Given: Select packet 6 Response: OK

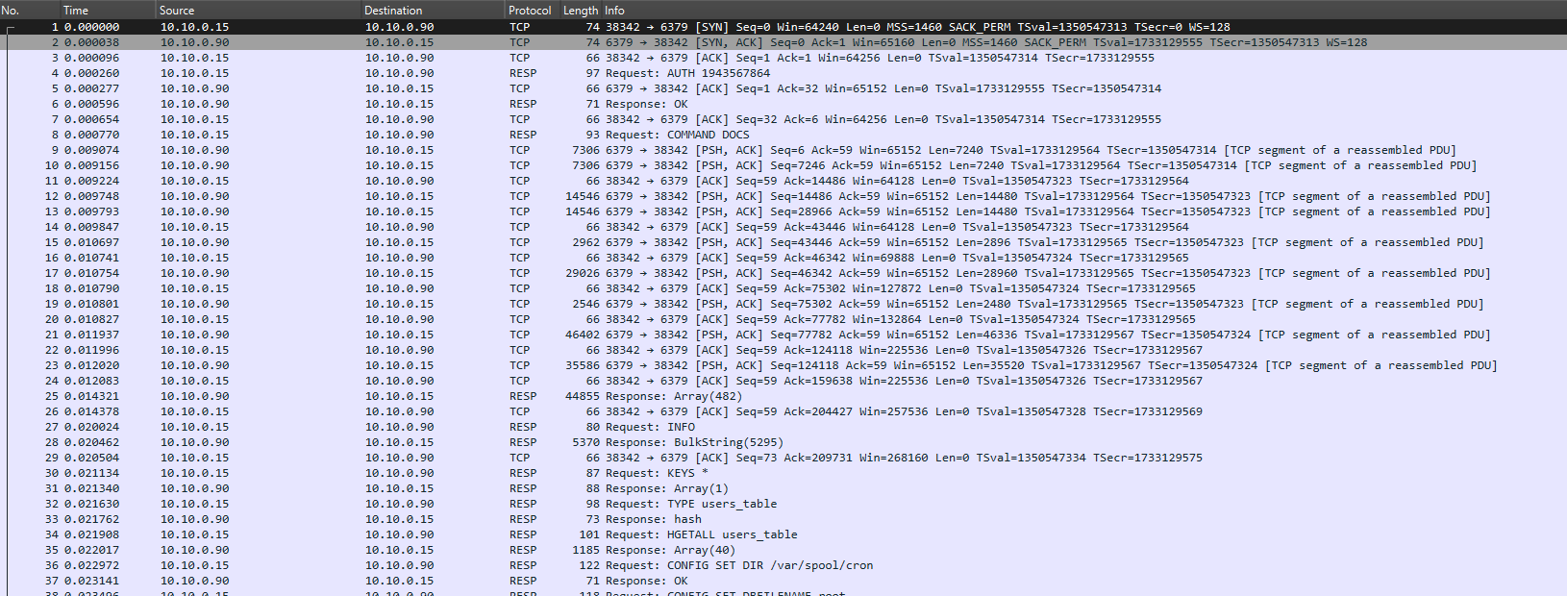Looking at the screenshot, I should coord(783,104).
